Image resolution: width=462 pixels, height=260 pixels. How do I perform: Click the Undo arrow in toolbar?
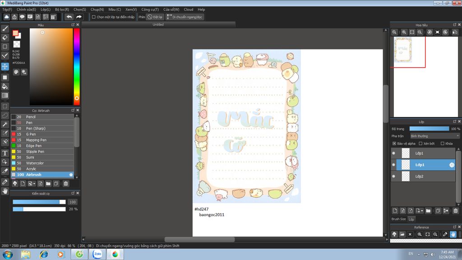click(x=69, y=17)
